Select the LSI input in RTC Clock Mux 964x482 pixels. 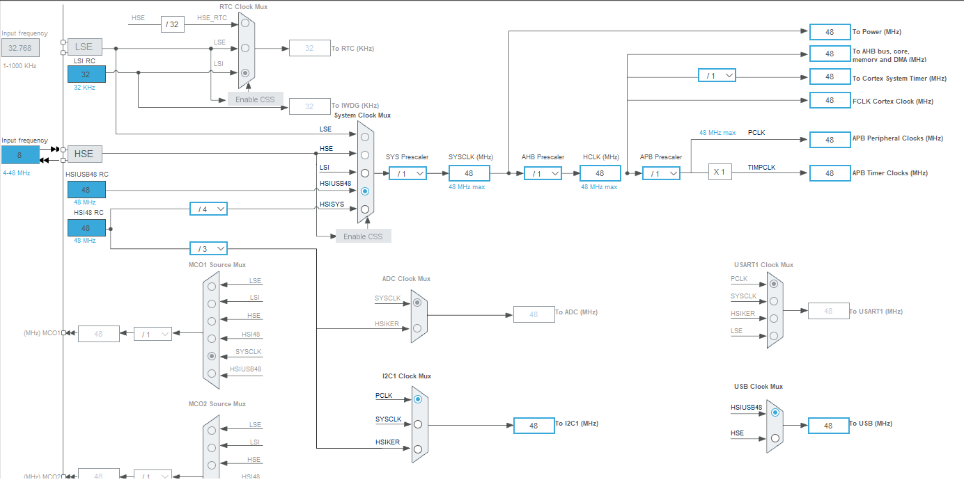[x=245, y=72]
